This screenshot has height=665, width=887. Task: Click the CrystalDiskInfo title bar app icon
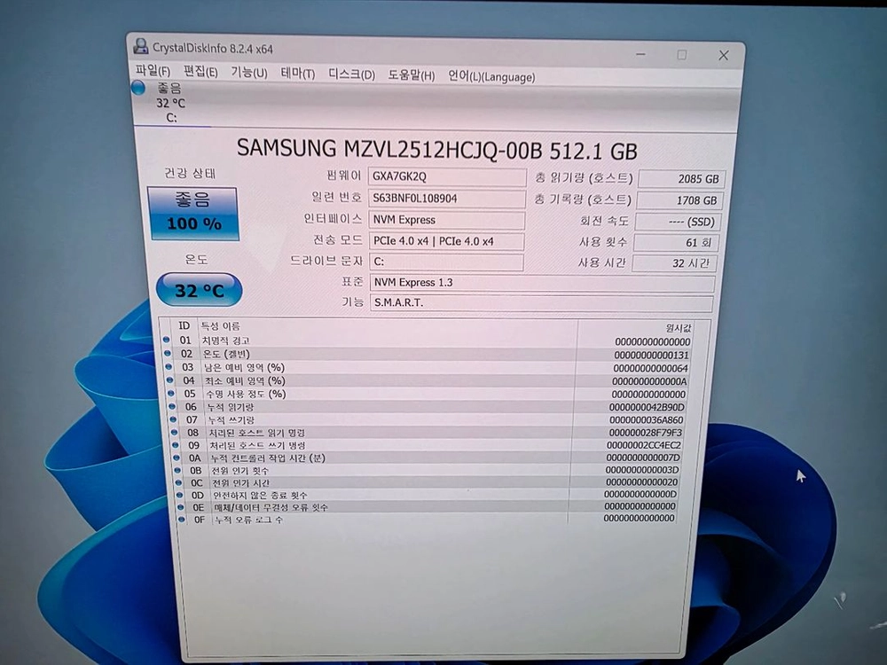tap(141, 46)
